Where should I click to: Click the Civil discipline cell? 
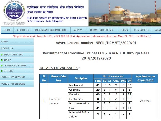[80, 108]
